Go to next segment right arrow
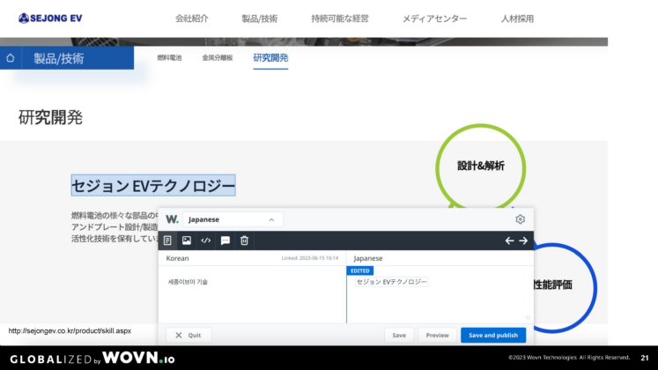The image size is (658, 370). (523, 240)
